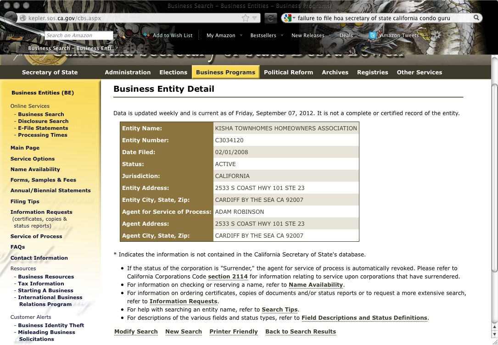Open the Archives menu
The height and width of the screenshot is (345, 498).
pos(335,72)
